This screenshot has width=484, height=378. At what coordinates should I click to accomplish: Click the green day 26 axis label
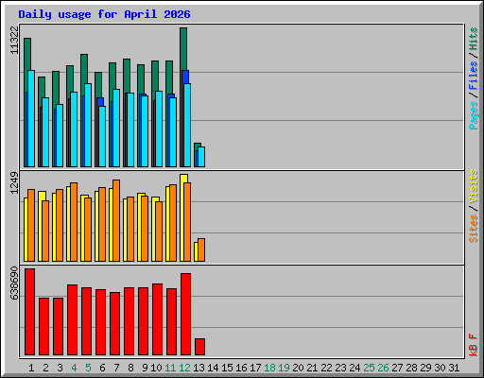tap(383, 368)
